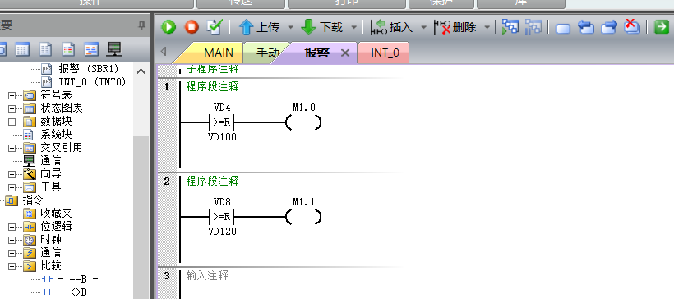Go to previous bookmark icon
Image resolution: width=674 pixels, height=299 pixels.
[x=586, y=28]
